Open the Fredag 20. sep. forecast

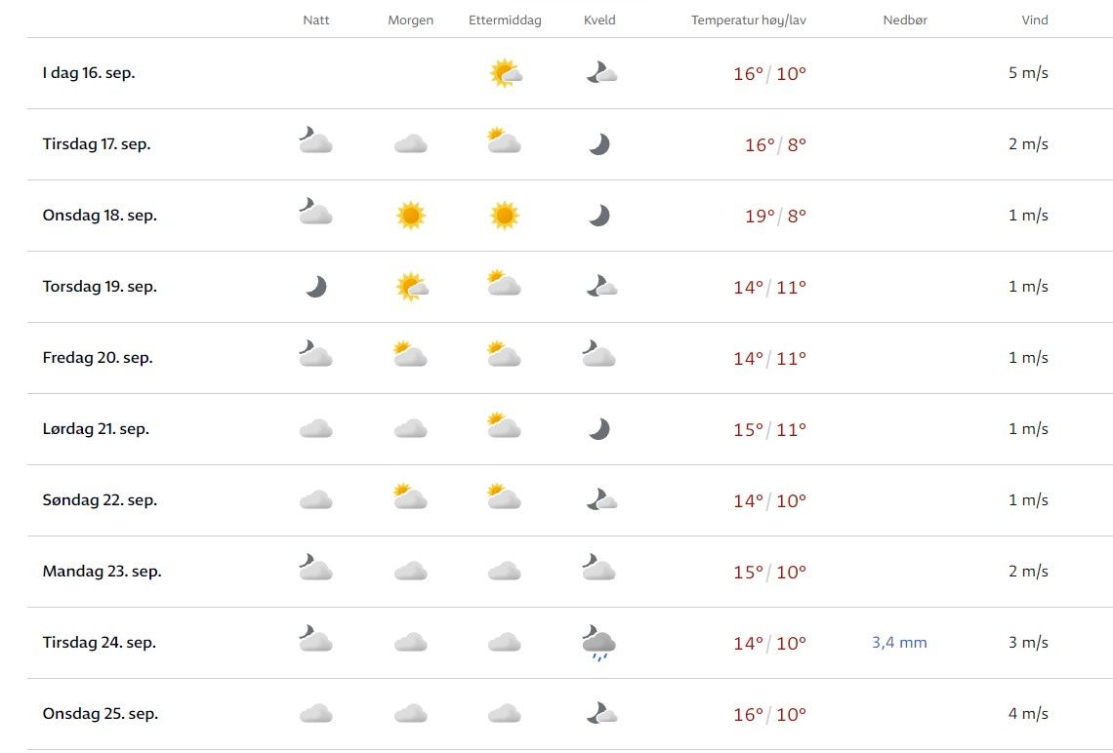(98, 358)
